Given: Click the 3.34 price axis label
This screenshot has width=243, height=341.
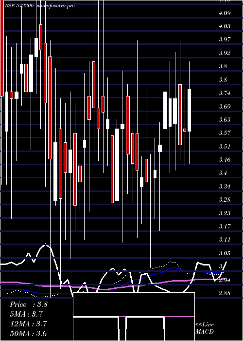Looking at the screenshot, I should coord(225,187).
